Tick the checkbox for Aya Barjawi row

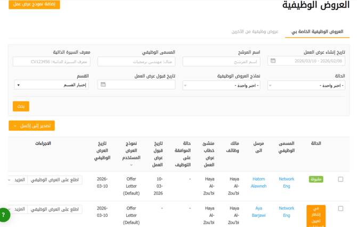(x=340, y=209)
